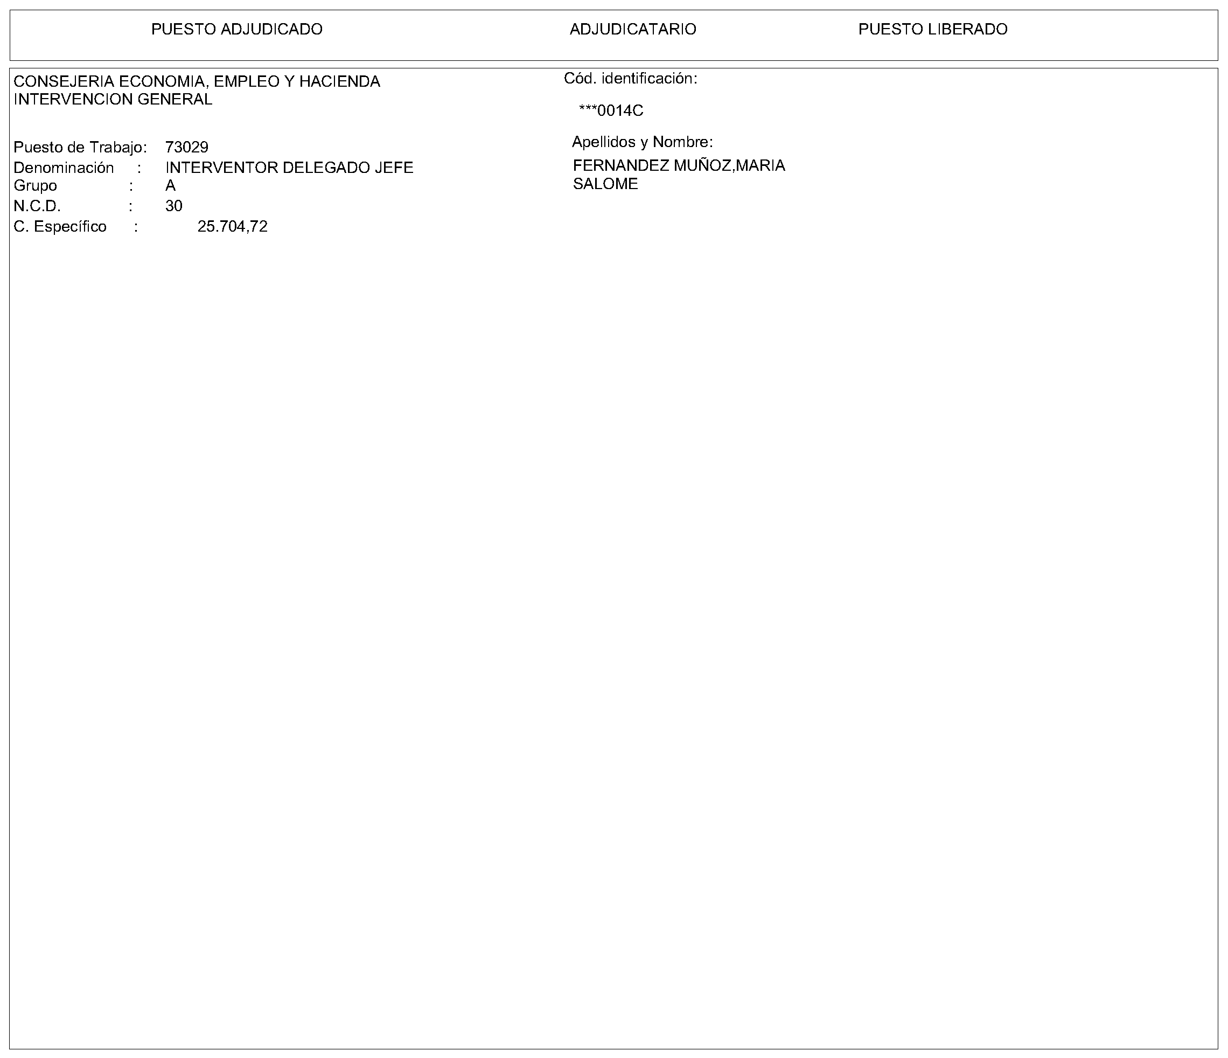
Task: Click the ADJUDICATARIO column header
Action: pos(632,29)
